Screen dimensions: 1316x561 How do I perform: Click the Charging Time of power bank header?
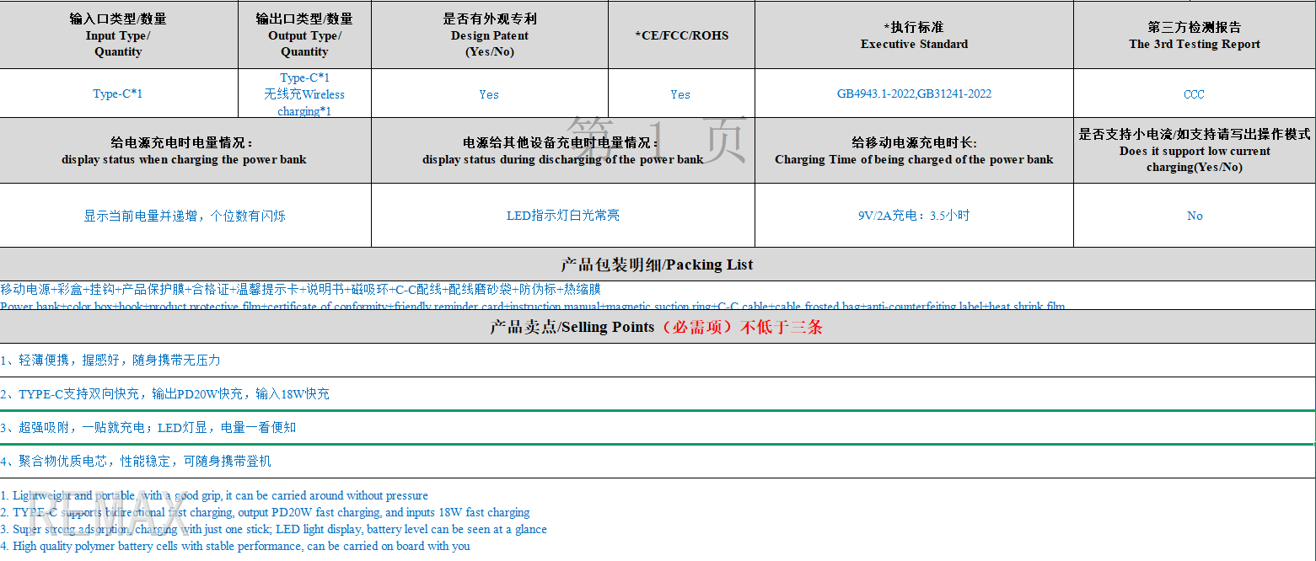(914, 152)
